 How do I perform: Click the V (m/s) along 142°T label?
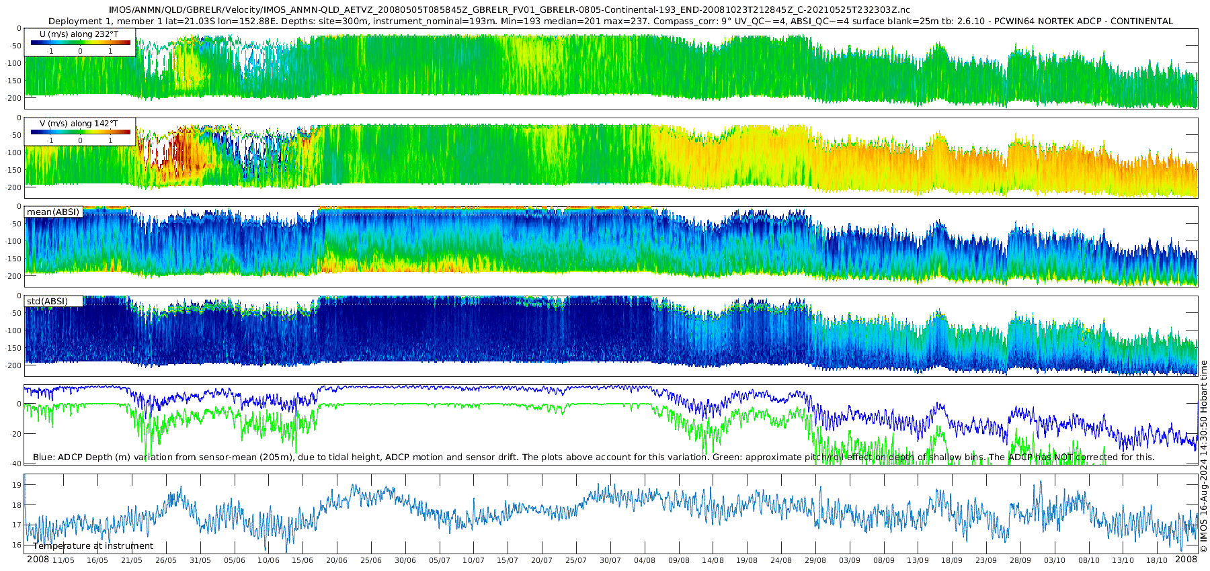pyautogui.click(x=79, y=124)
